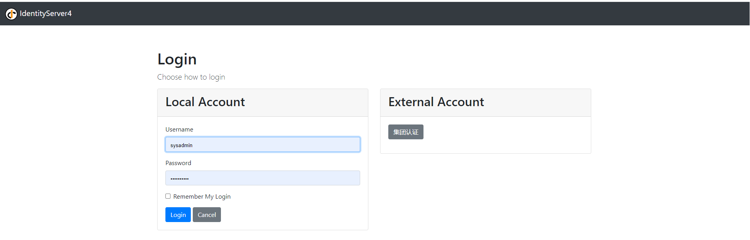This screenshot has width=750, height=240.
Task: Focus the Password input field
Action: coord(262,178)
